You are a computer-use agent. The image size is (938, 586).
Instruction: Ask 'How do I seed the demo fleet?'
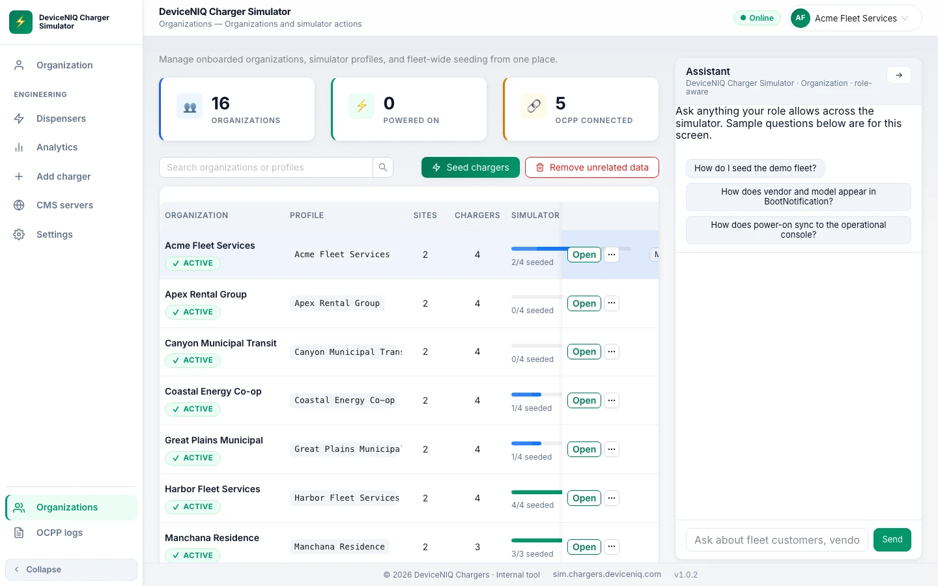(755, 168)
